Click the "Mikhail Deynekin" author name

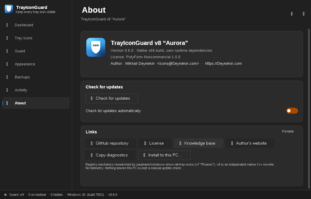pos(140,64)
